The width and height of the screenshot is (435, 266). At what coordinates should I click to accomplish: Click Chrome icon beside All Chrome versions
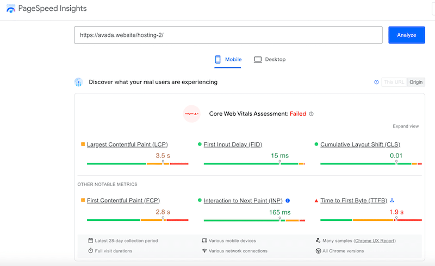pos(318,251)
